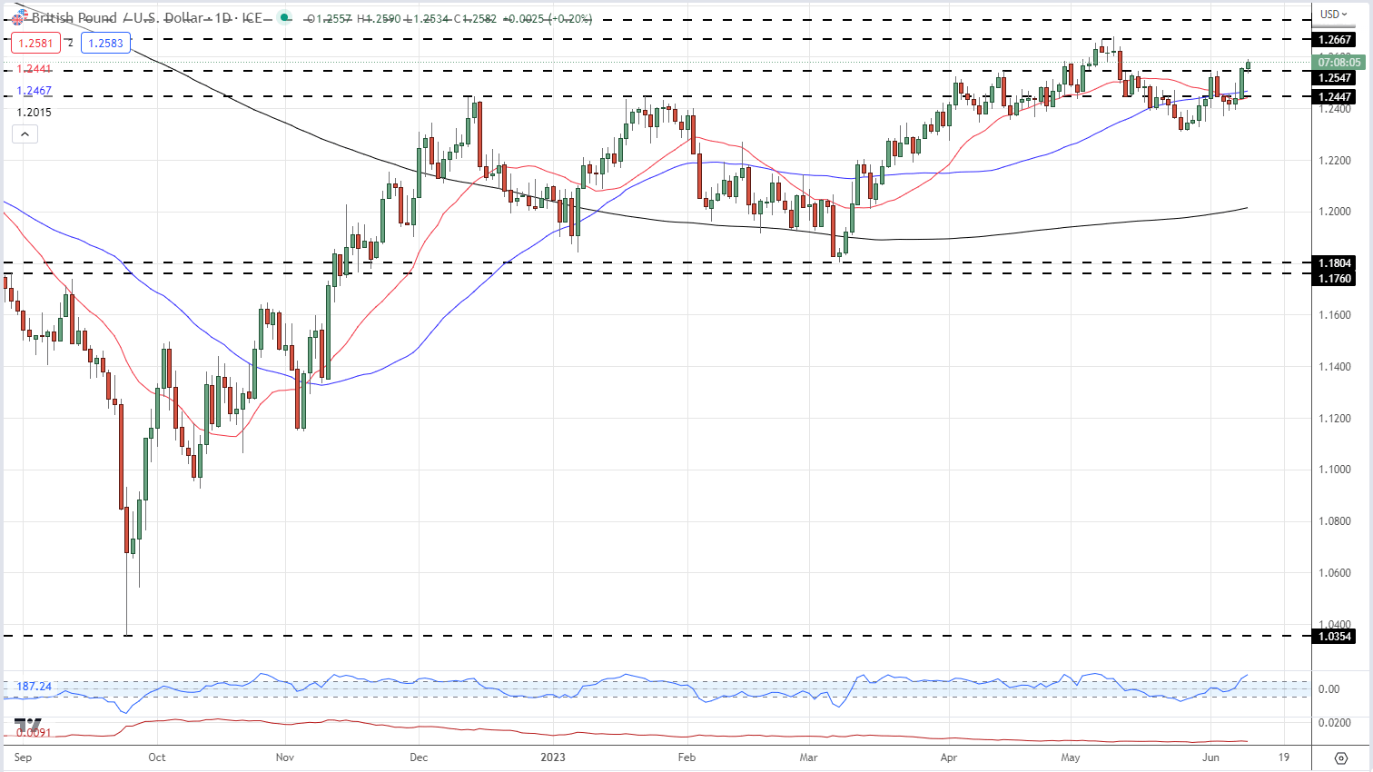This screenshot has width=1373, height=772.
Task: Click the 07:08:05 countdown price label
Action: [x=1339, y=63]
